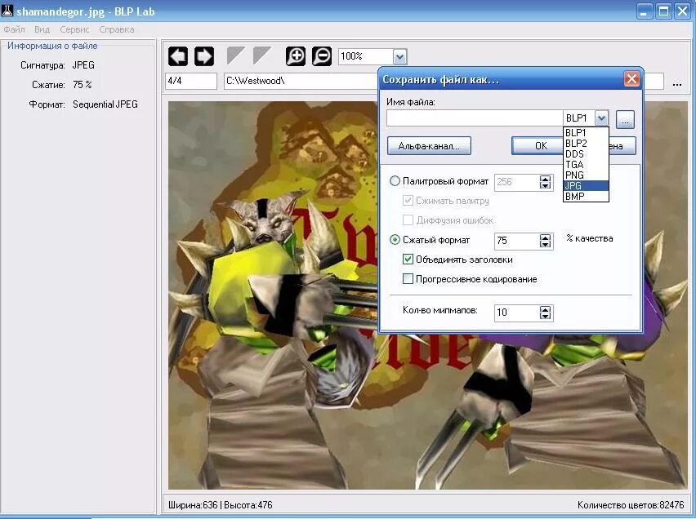Open the folder browse ellipsis in main window

pos(677,83)
